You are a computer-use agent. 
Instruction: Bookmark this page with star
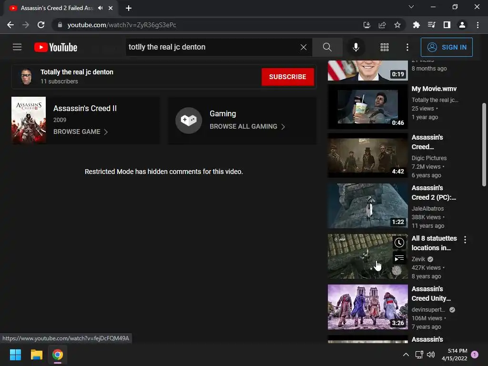[x=397, y=25]
